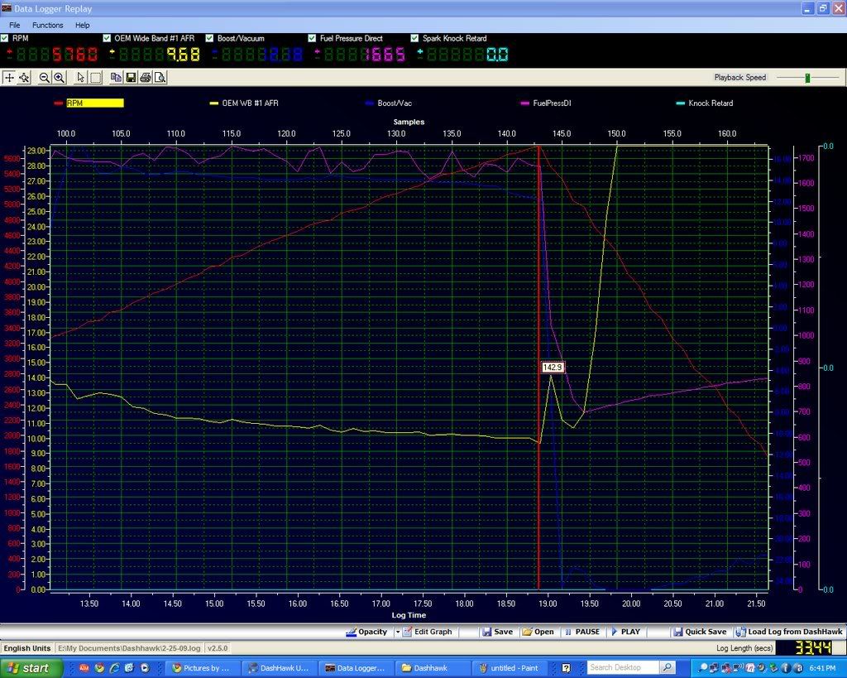Open the File menu

(15, 25)
